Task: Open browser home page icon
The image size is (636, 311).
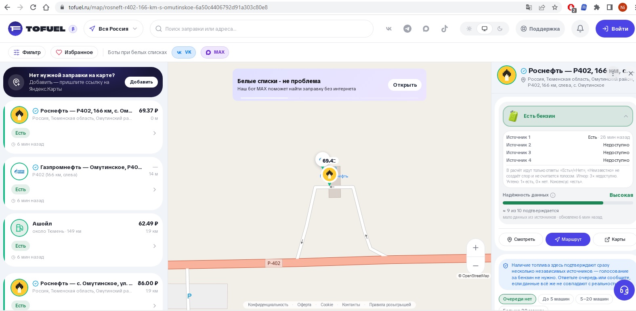Action: [x=46, y=7]
